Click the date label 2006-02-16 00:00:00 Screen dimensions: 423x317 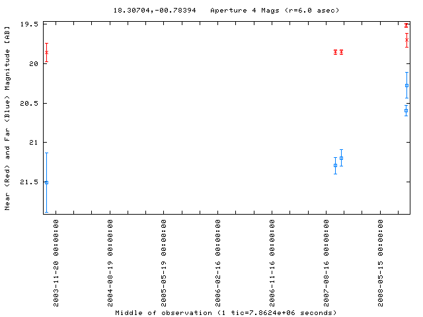coord(217,263)
